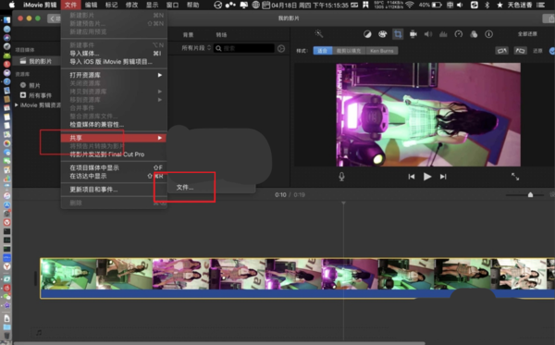Select the video clip filmstrip in timeline
Image resolution: width=555 pixels, height=345 pixels.
[x=297, y=278]
